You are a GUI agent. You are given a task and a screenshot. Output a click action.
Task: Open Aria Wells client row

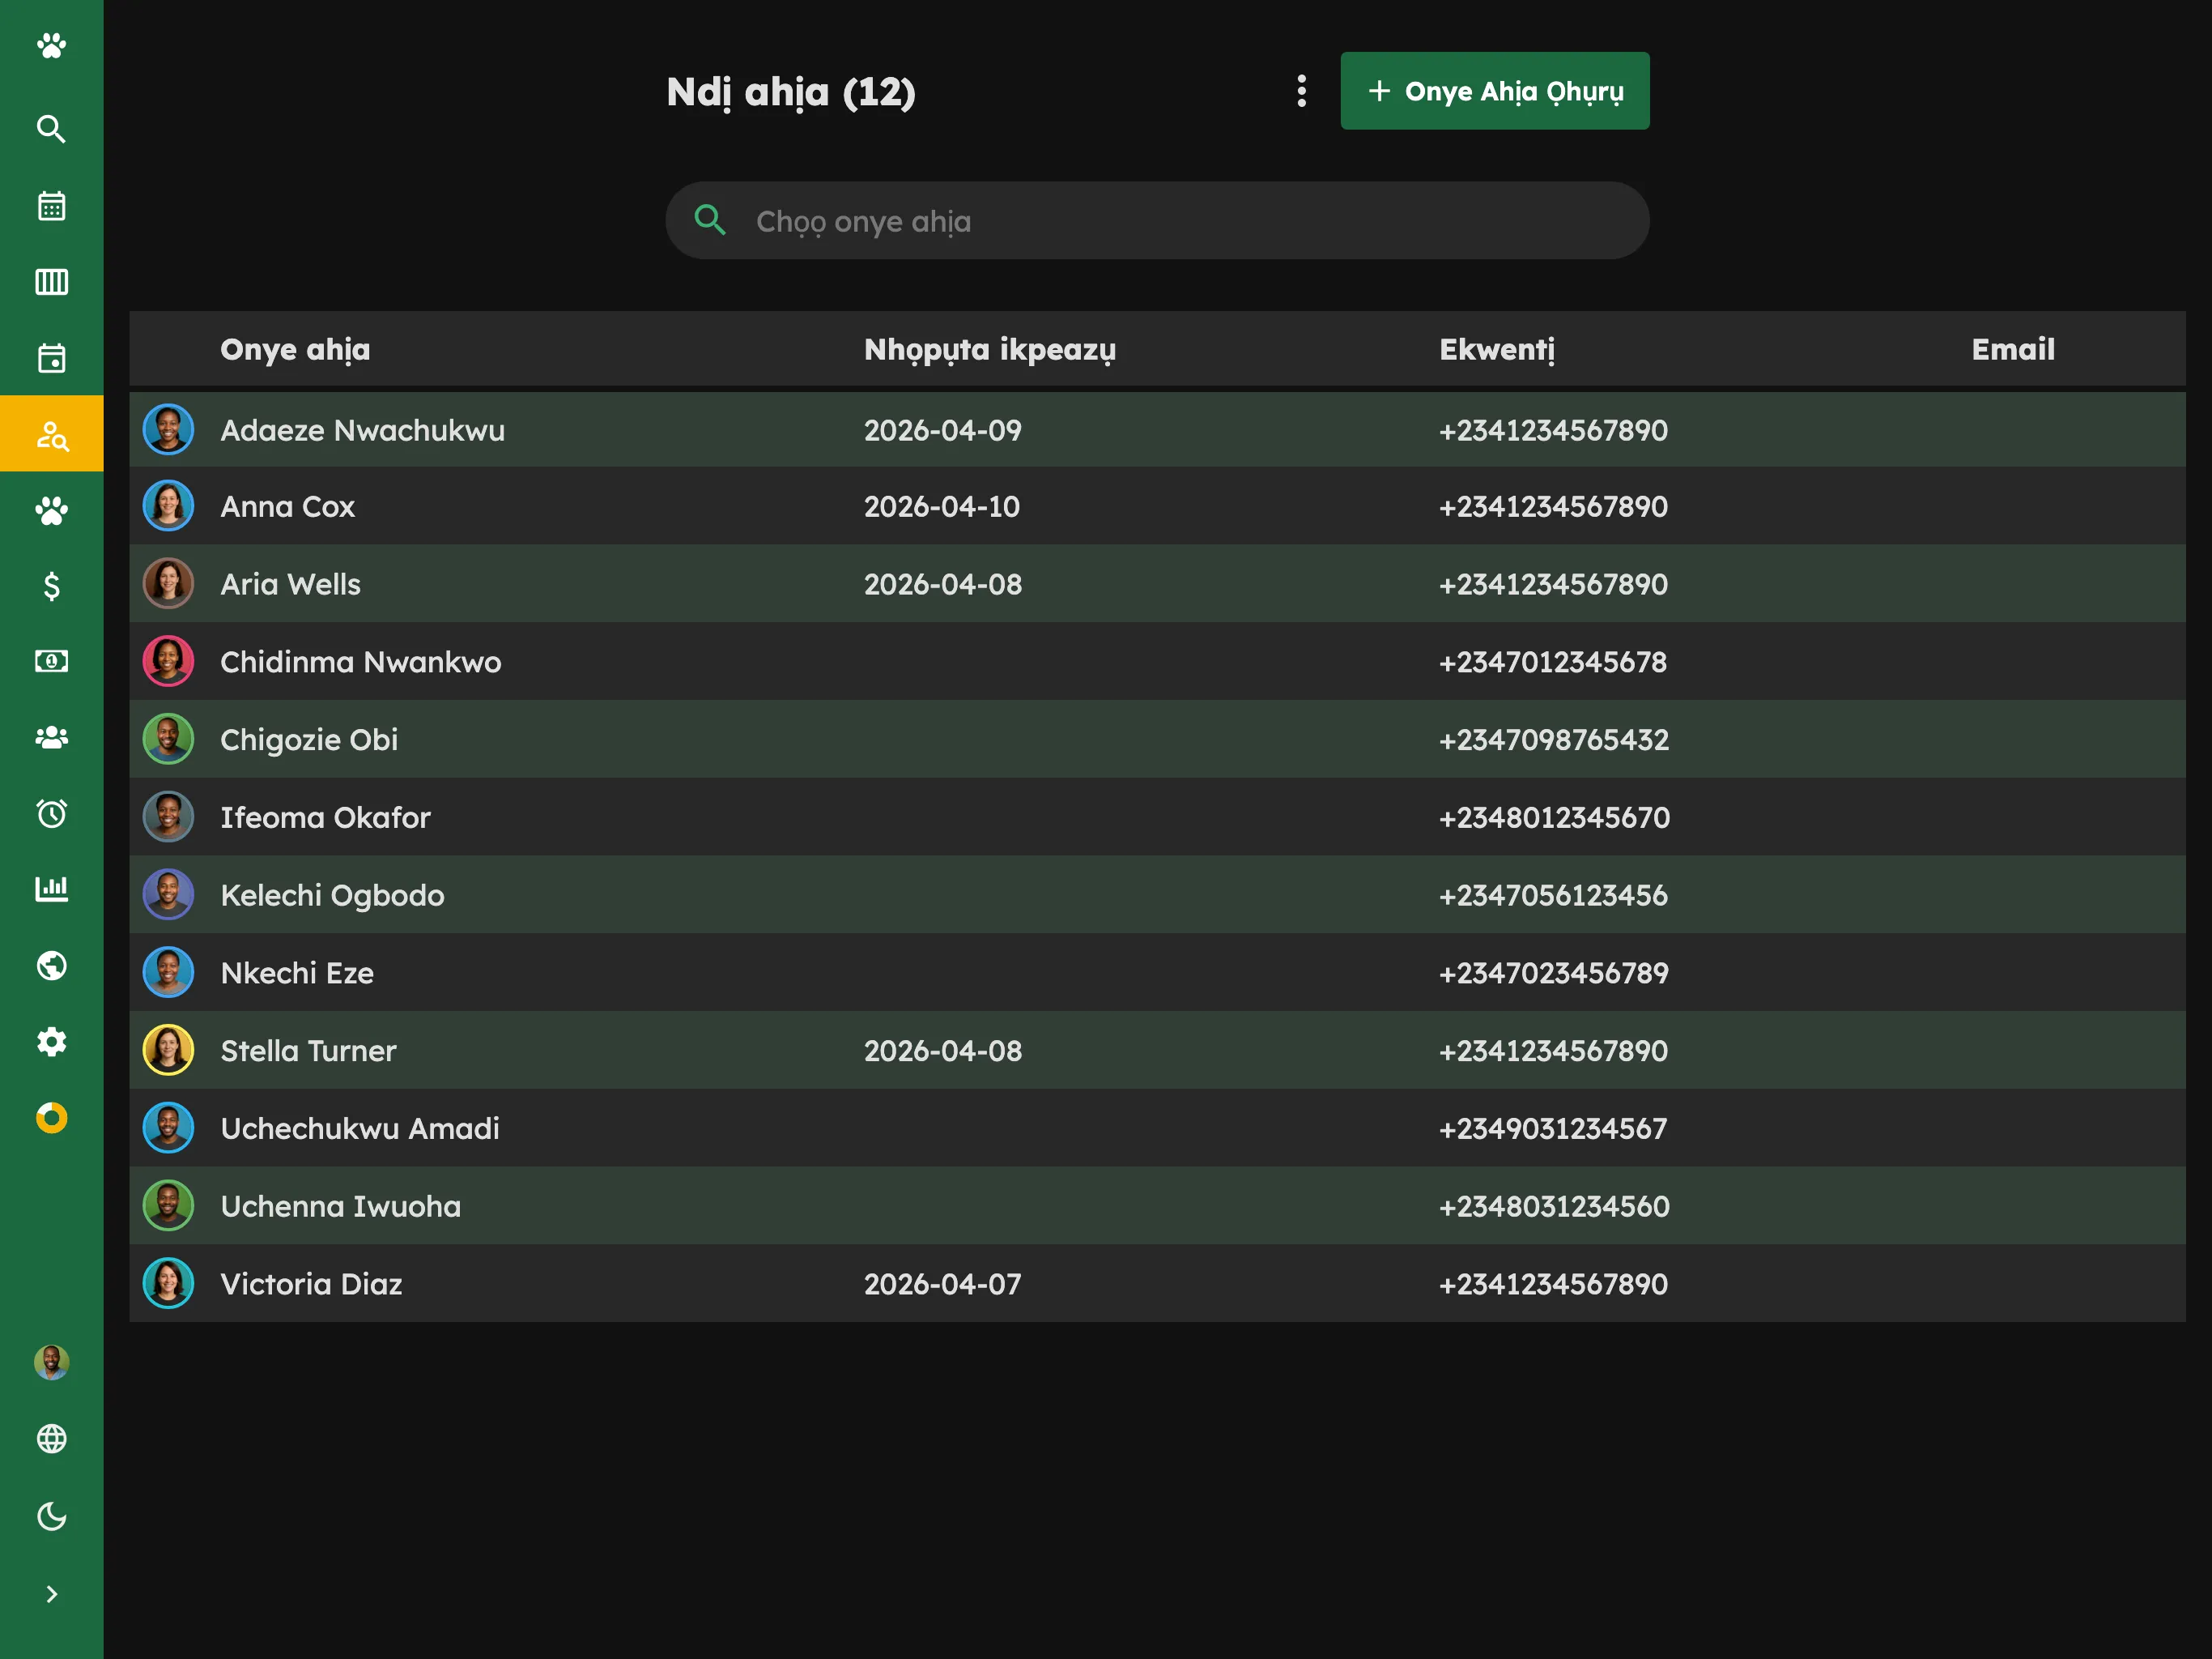(x=1157, y=584)
